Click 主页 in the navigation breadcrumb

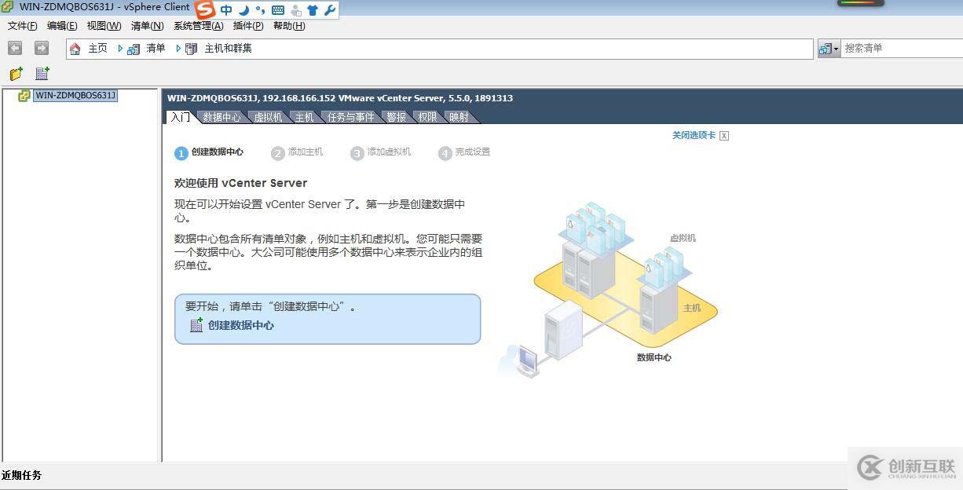97,49
